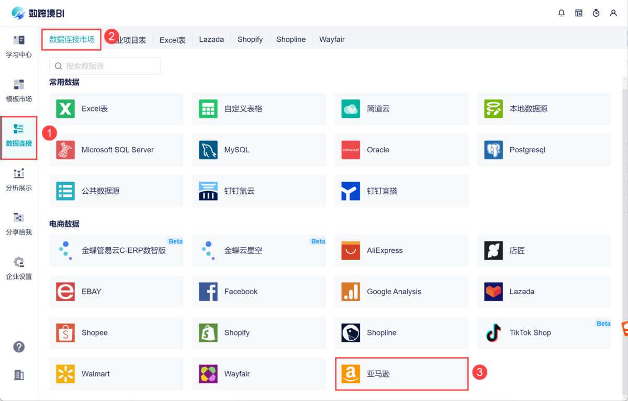The height and width of the screenshot is (401, 628).
Task: Open the help question mark icon
Action: click(19, 347)
